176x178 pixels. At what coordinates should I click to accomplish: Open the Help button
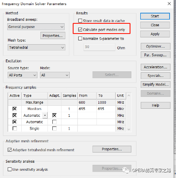tap(156, 105)
